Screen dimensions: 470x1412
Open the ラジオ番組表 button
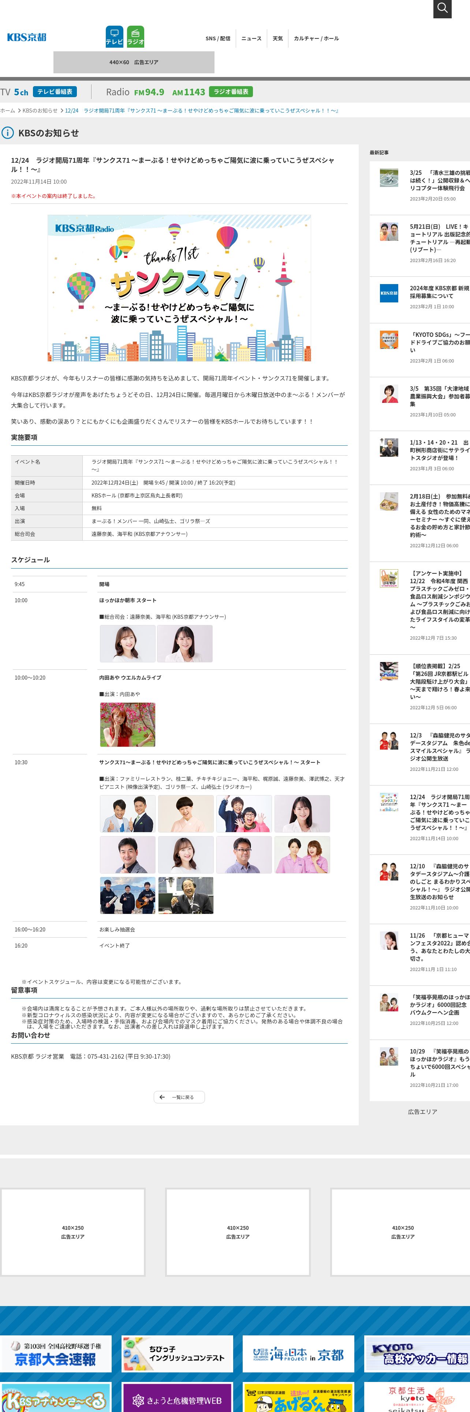click(x=231, y=92)
